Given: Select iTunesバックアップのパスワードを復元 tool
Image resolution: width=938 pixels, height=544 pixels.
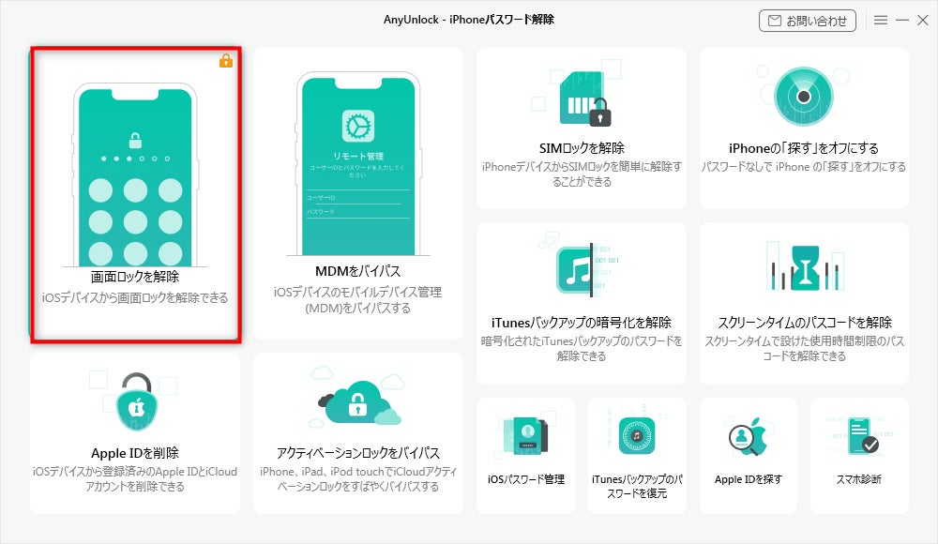Looking at the screenshot, I should click(637, 457).
